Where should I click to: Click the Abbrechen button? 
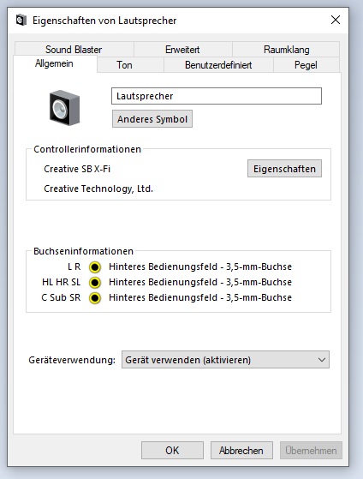241,450
